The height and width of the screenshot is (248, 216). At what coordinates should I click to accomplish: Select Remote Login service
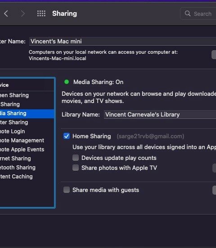[x=27, y=131]
